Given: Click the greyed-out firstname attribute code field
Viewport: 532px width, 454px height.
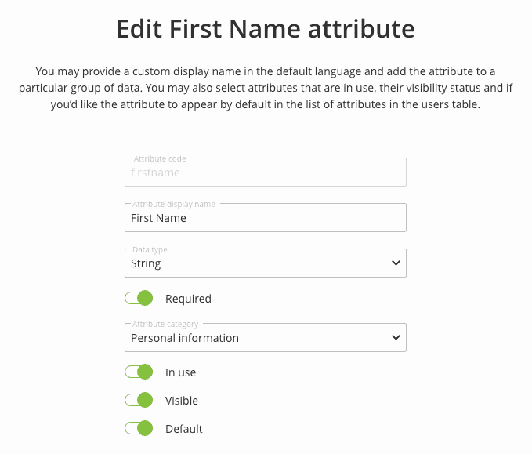Looking at the screenshot, I should [265, 173].
